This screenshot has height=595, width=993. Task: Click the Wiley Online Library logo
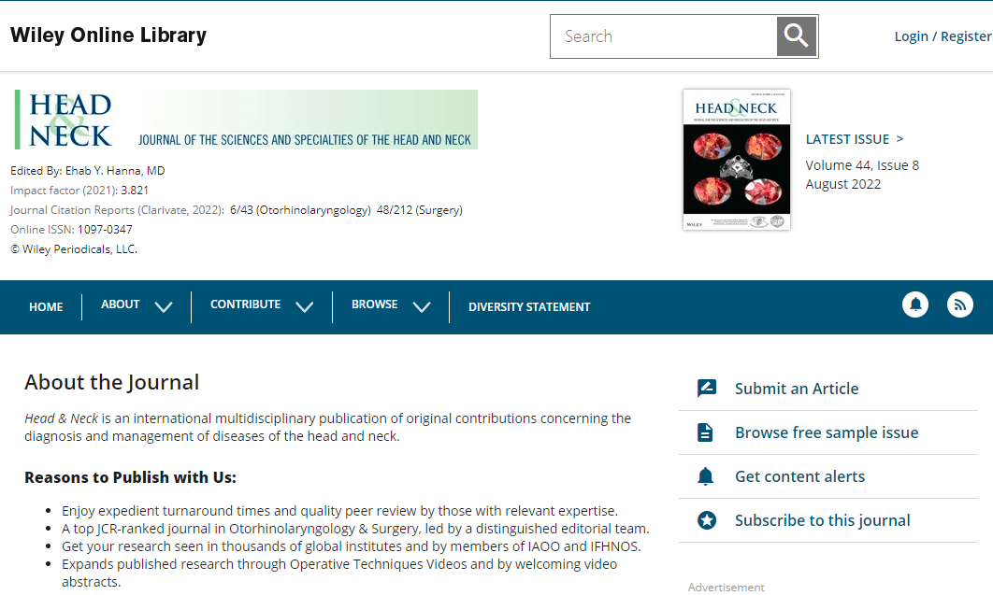coord(108,35)
